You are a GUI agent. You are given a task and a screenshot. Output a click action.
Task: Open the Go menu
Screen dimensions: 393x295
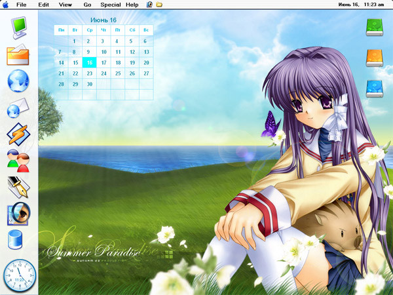(87, 5)
